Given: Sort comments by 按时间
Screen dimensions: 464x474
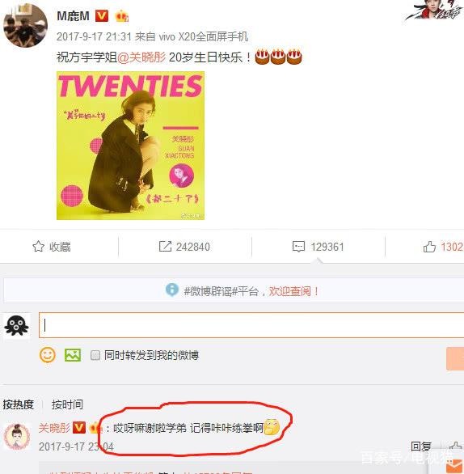Looking at the screenshot, I should 67,404.
